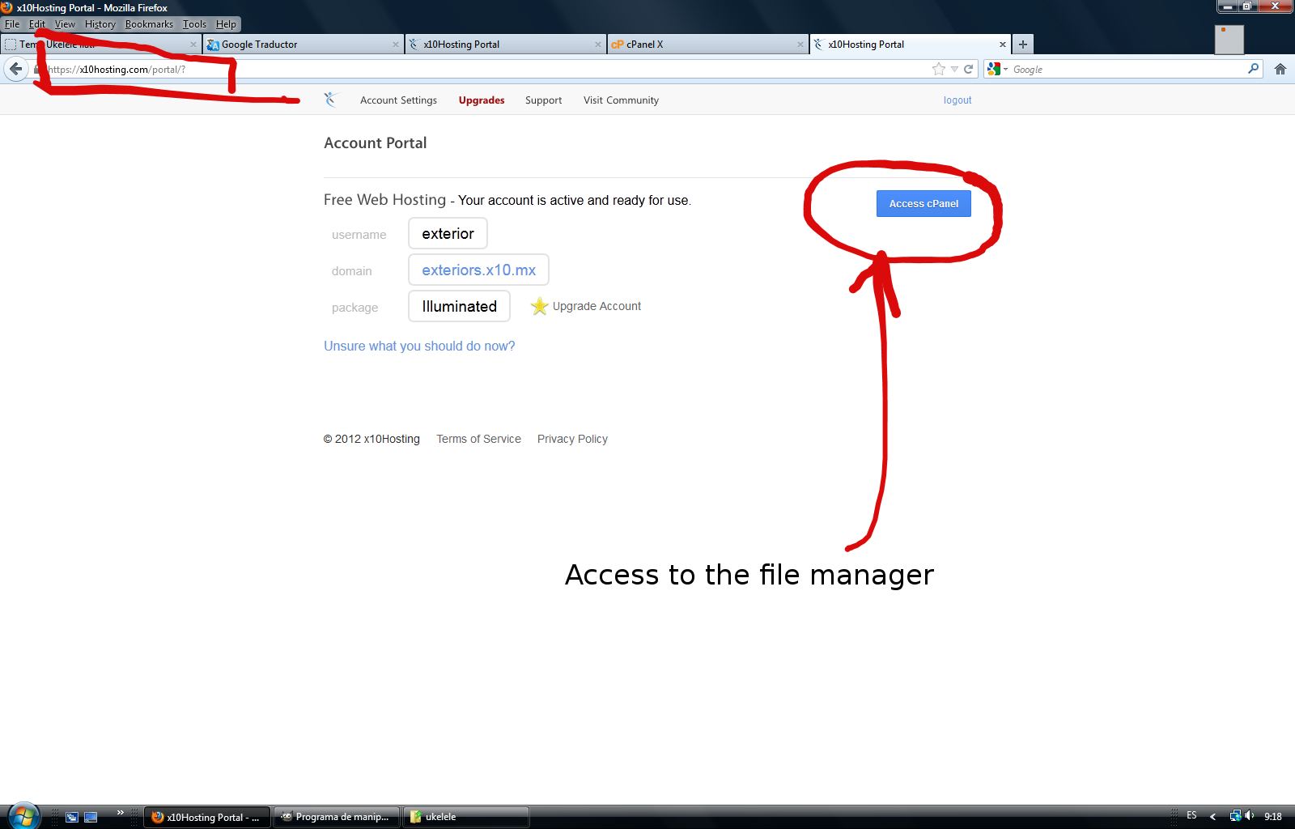Open the 'ukelele' taskbar window
Viewport: 1295px width, 829px height.
[x=466, y=817]
